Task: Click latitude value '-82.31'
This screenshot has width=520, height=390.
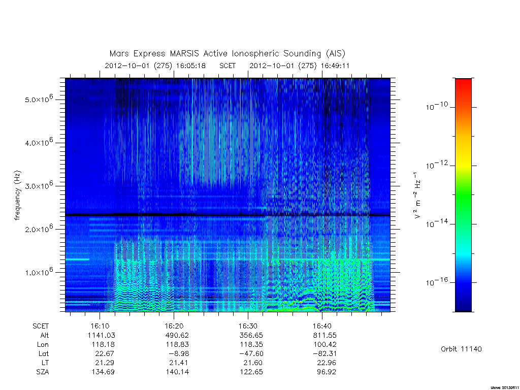Action: point(325,354)
